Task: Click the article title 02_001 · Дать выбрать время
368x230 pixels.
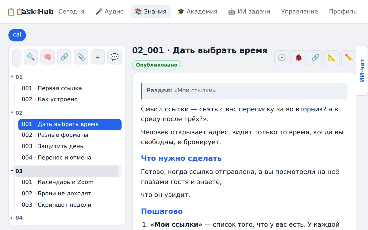Action: coord(200,50)
